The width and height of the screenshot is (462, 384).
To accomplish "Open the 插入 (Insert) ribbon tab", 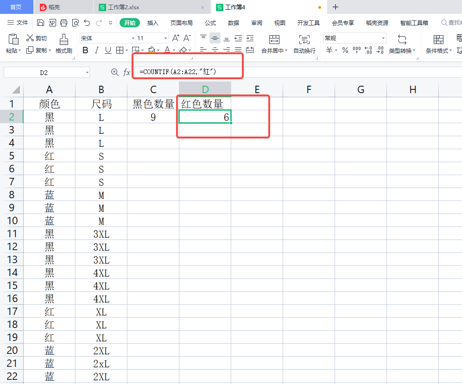I will (x=152, y=23).
